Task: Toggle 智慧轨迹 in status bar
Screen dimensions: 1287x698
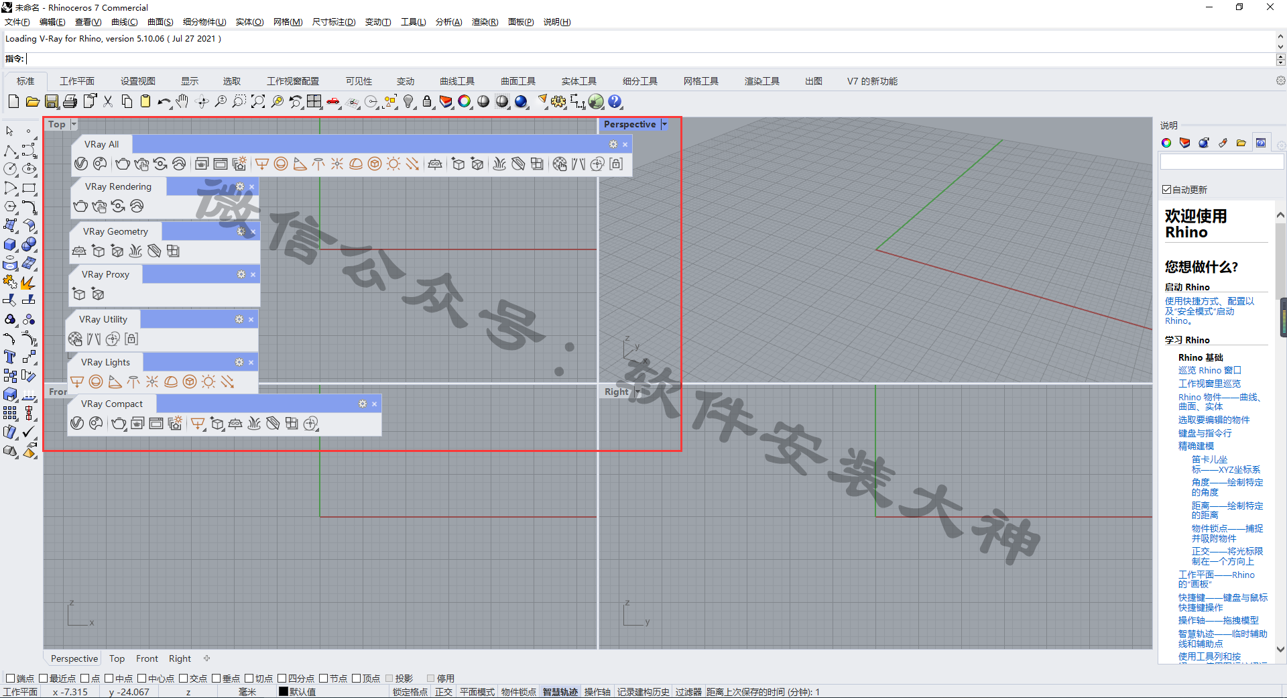Action: click(x=560, y=692)
